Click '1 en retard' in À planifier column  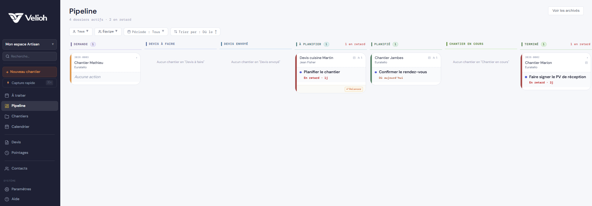(355, 44)
